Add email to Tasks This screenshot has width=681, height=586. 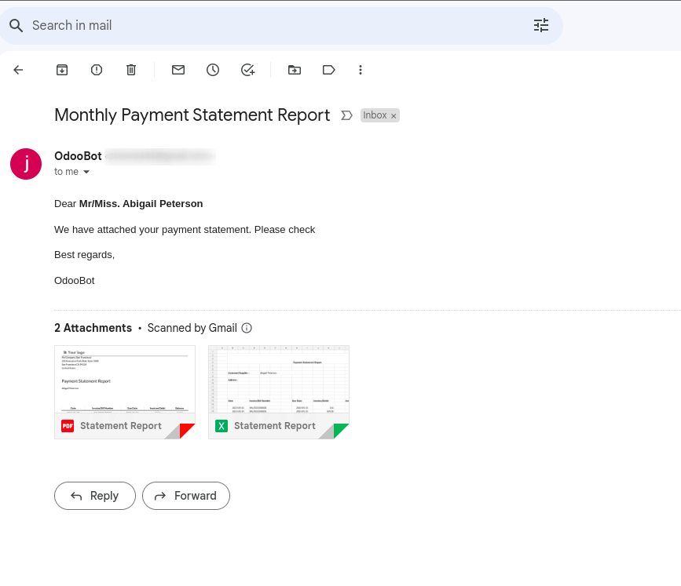tap(248, 70)
